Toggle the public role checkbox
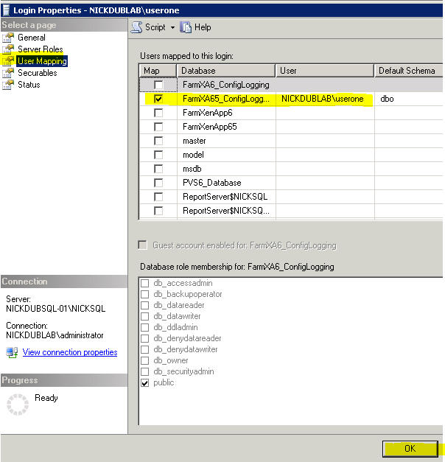This screenshot has height=462, width=445. (144, 382)
